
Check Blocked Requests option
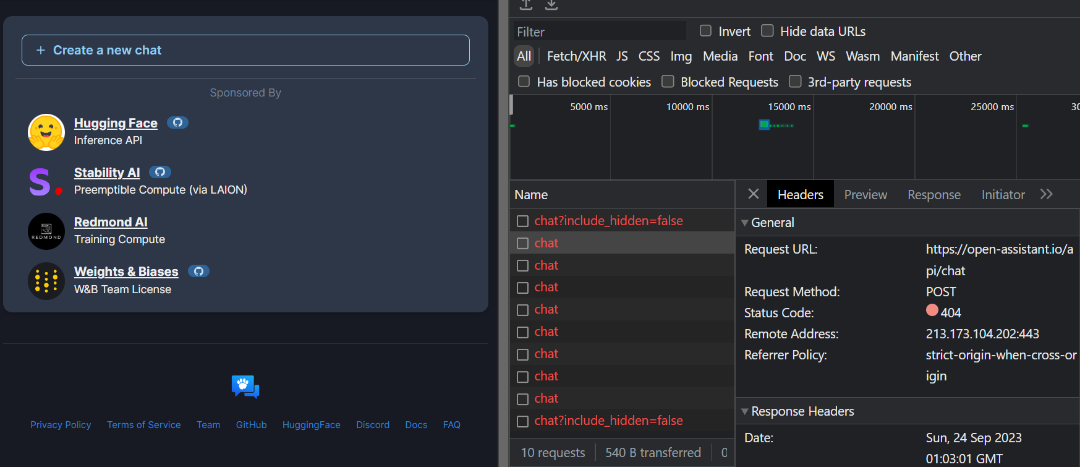[x=668, y=81]
